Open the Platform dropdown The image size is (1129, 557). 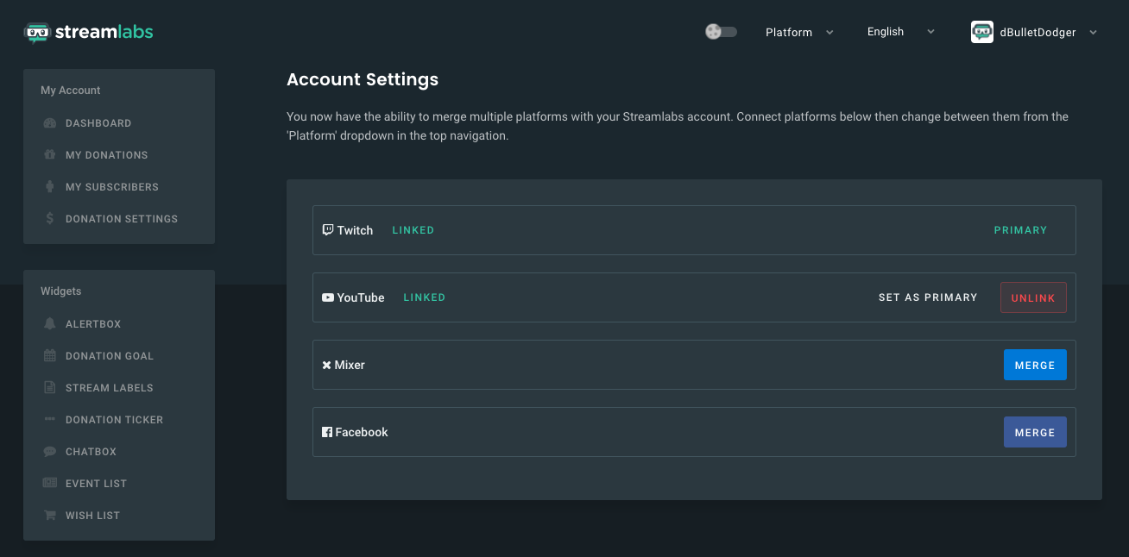pyautogui.click(x=799, y=32)
